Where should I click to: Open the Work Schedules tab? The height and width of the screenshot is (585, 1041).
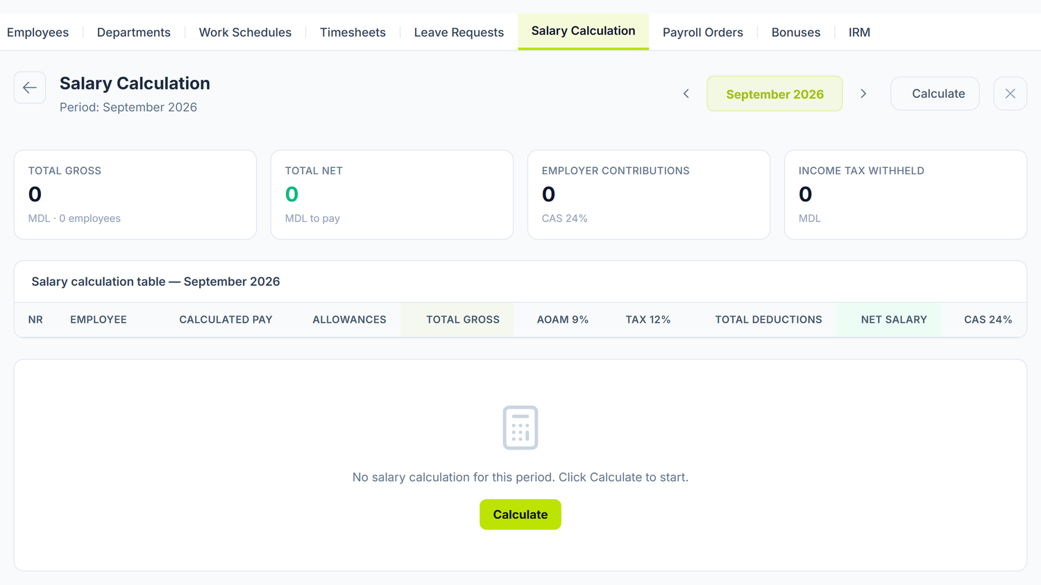pos(245,33)
